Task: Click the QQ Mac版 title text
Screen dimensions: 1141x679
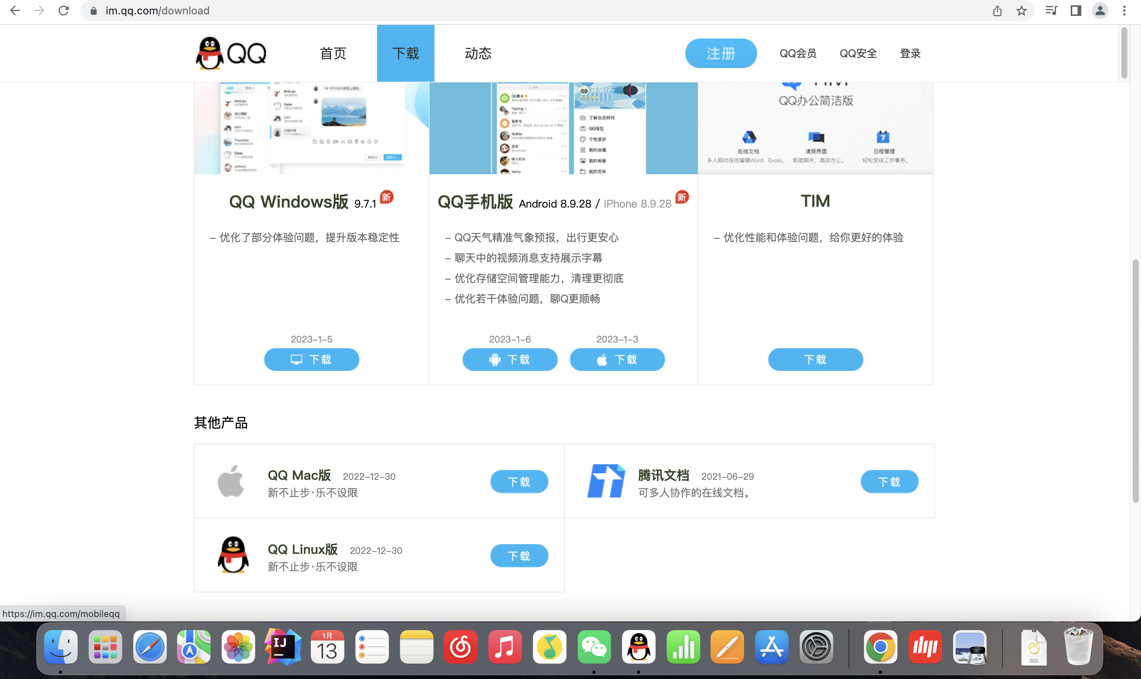Action: pos(299,475)
